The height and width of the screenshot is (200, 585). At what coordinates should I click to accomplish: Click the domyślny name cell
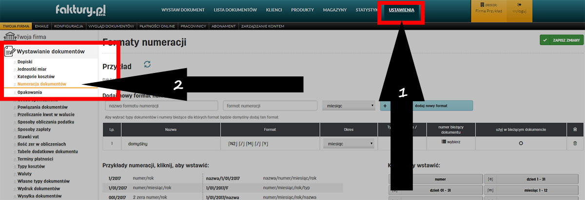(171, 144)
